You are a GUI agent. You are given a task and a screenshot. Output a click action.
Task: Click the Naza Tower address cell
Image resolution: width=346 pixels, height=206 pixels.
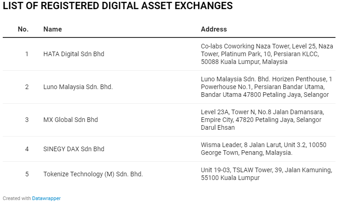click(x=267, y=54)
